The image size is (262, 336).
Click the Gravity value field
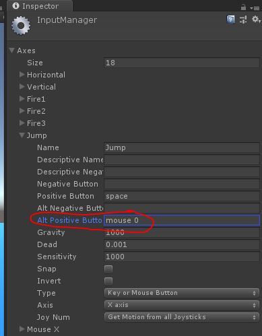[182, 232]
